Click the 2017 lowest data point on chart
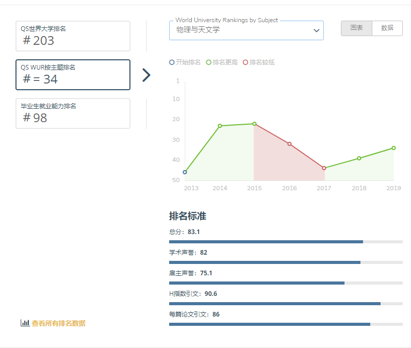 [324, 168]
